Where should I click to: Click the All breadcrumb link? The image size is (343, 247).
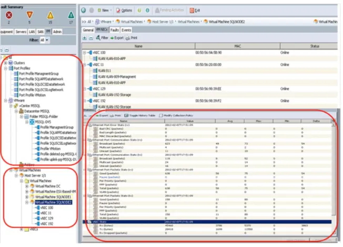[89, 22]
